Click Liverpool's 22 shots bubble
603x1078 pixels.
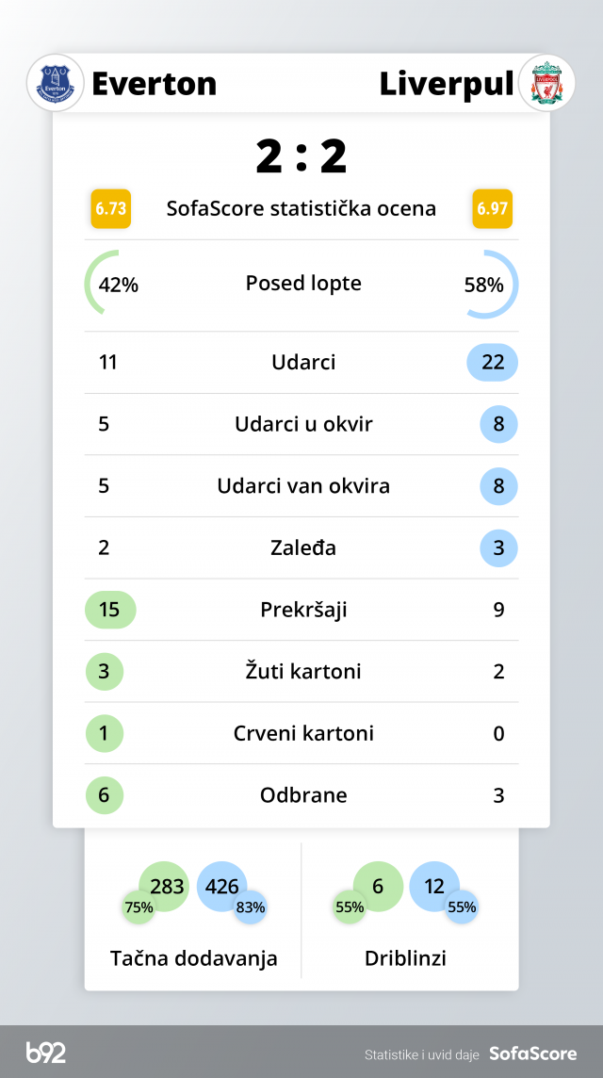click(492, 362)
